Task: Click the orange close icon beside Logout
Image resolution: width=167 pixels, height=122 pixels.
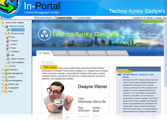Action: click(164, 18)
